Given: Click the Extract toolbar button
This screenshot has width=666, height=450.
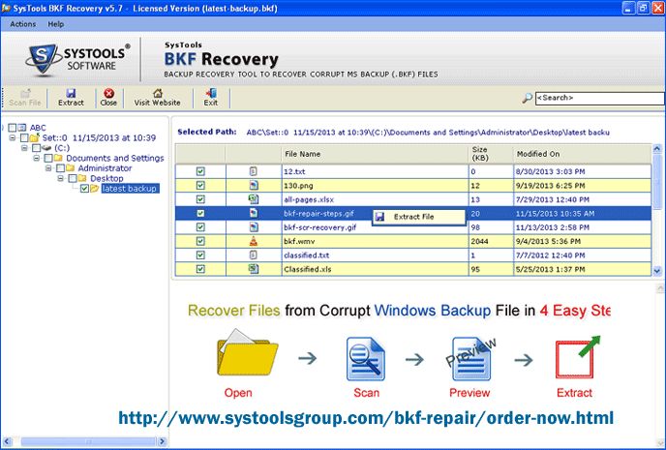Looking at the screenshot, I should pos(71,97).
